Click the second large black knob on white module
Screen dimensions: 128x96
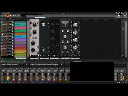(34, 32)
